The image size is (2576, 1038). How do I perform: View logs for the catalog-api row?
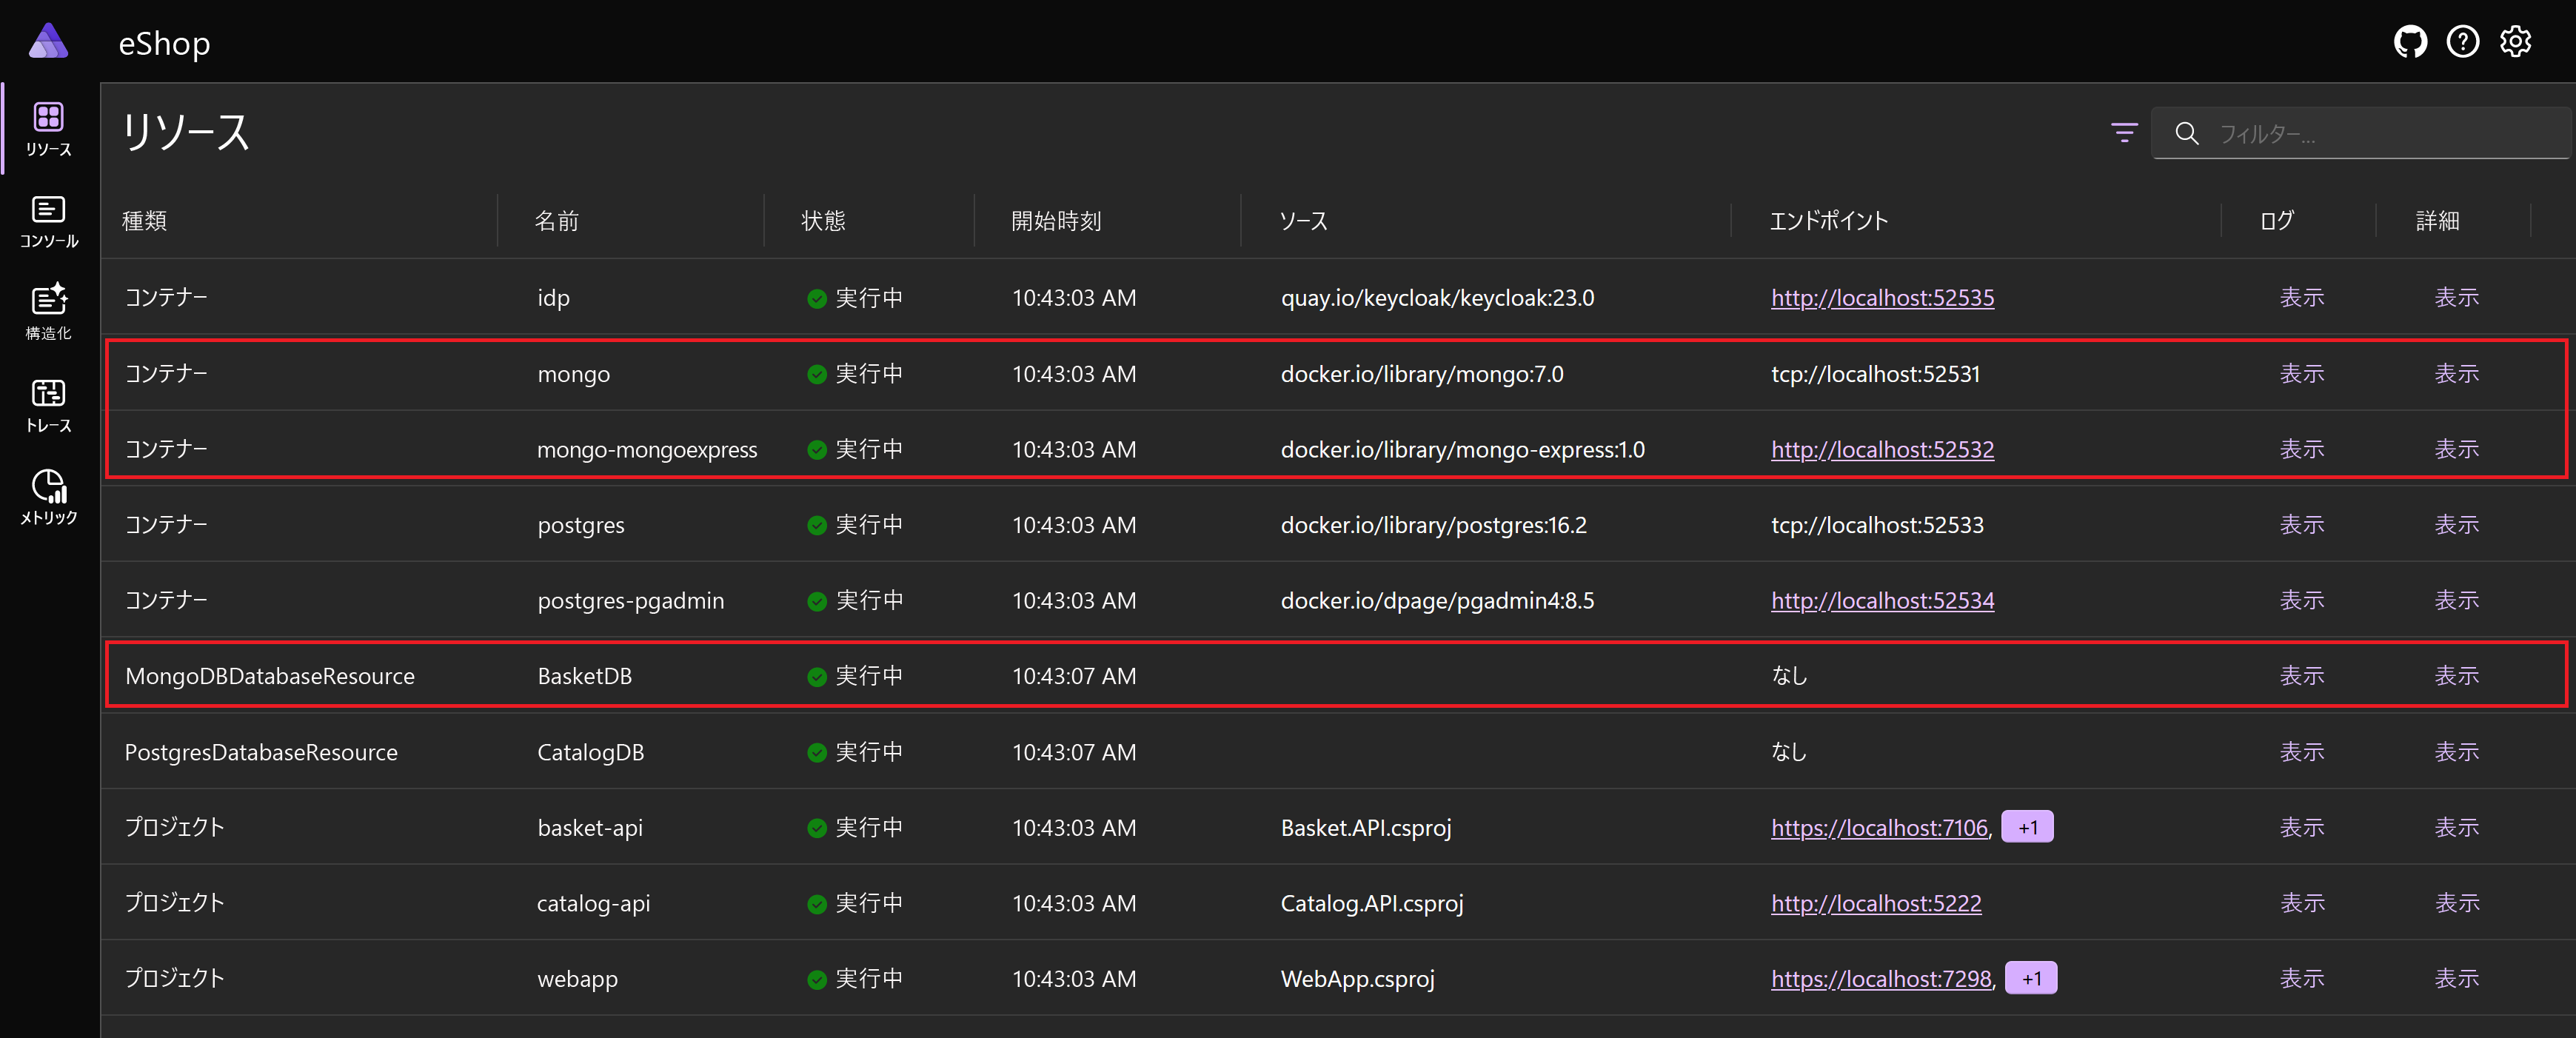[2301, 904]
